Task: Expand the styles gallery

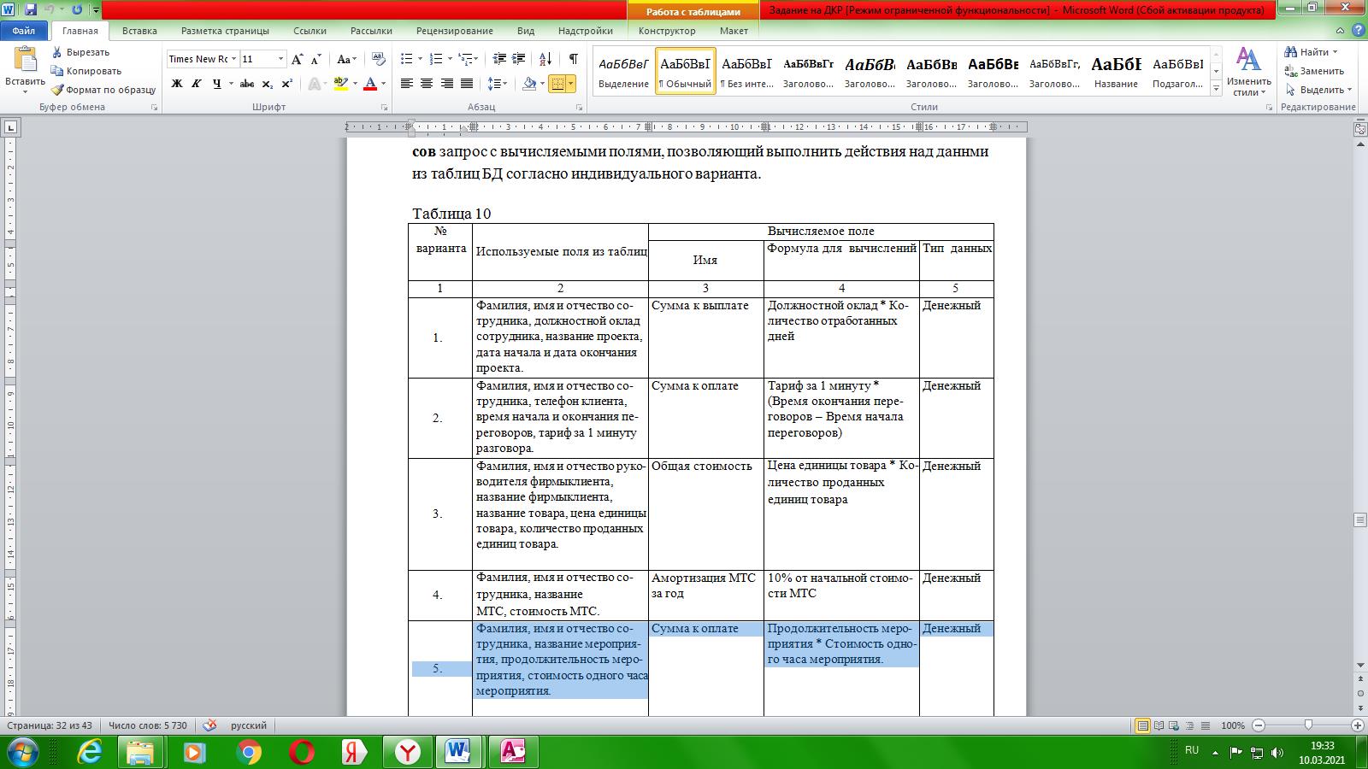Action: tap(1216, 89)
